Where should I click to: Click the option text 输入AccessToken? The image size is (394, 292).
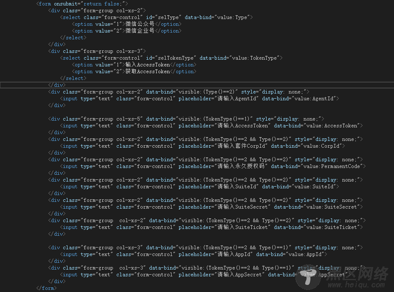pos(147,65)
